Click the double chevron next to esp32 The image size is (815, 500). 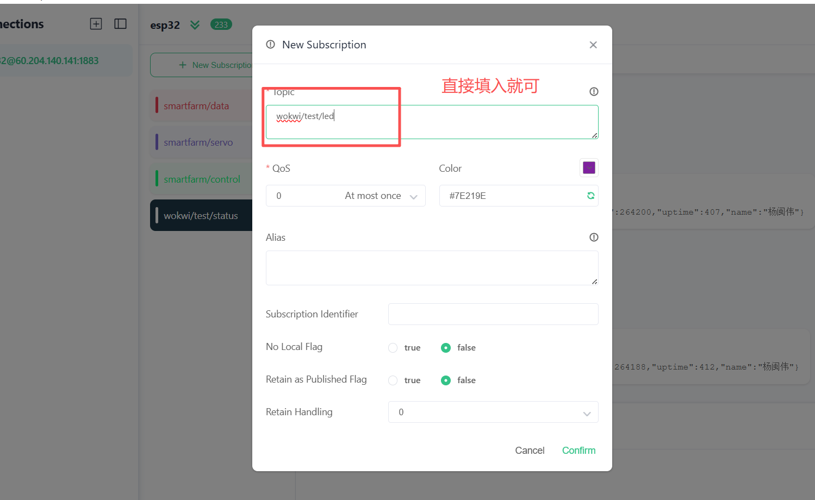click(195, 25)
